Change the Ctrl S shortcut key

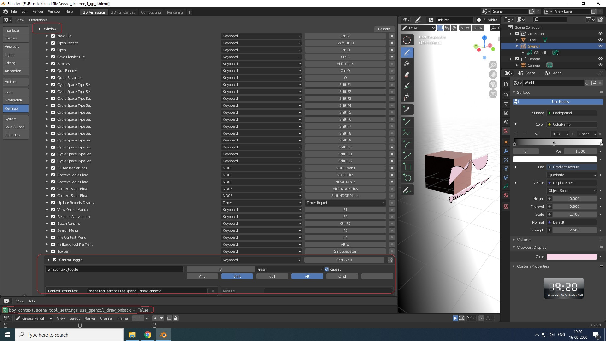(x=345, y=57)
